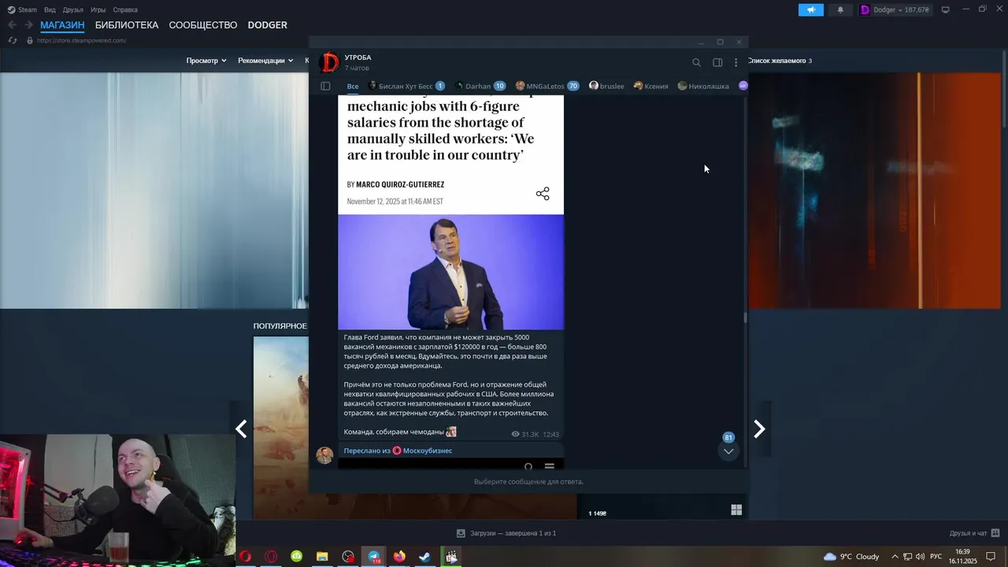Open Telegram from Windows taskbar
This screenshot has height=567, width=1008.
click(x=374, y=557)
